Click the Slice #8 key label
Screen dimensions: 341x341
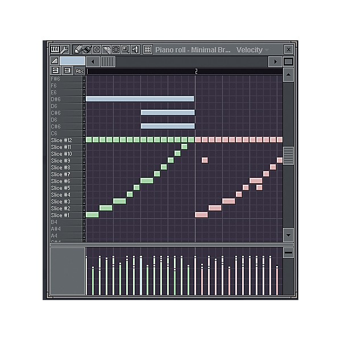[x=60, y=168]
